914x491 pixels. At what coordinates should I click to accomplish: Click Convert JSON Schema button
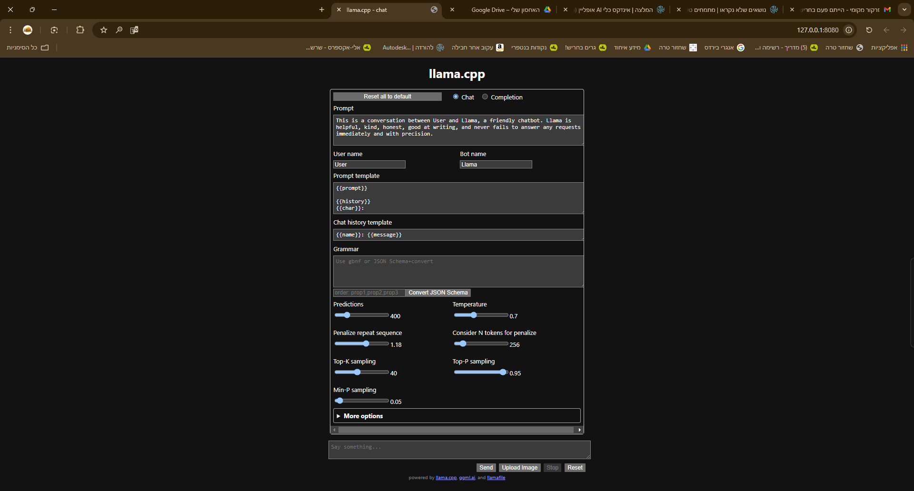(x=438, y=293)
